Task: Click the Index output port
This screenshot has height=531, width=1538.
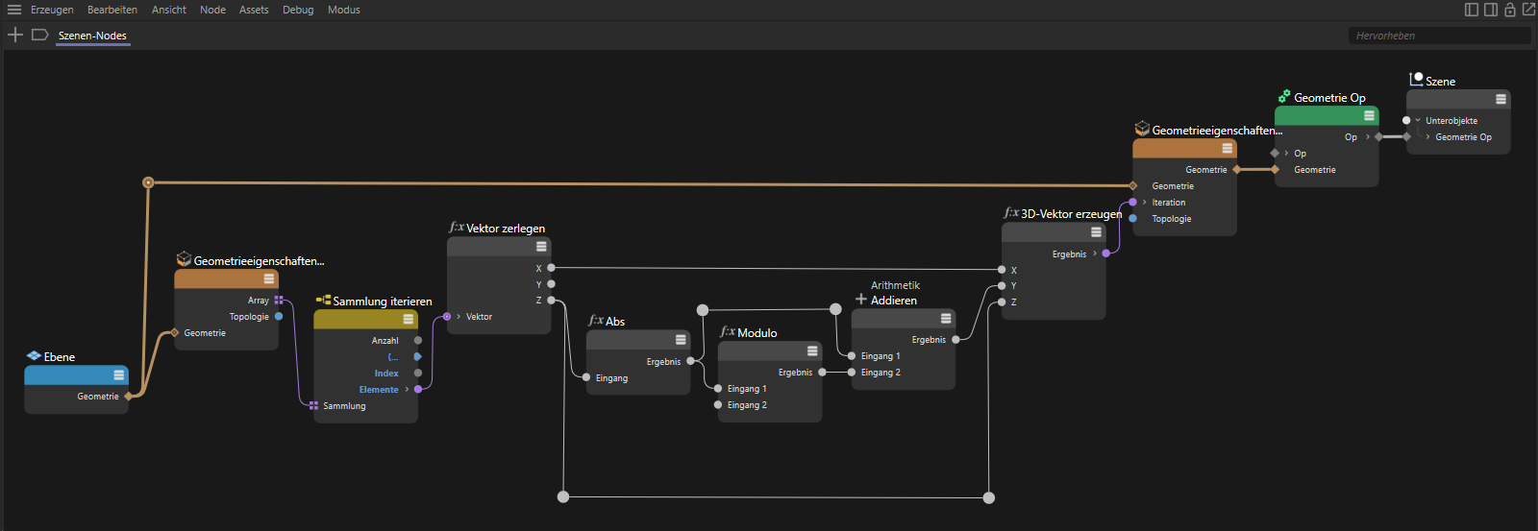Action: tap(418, 373)
